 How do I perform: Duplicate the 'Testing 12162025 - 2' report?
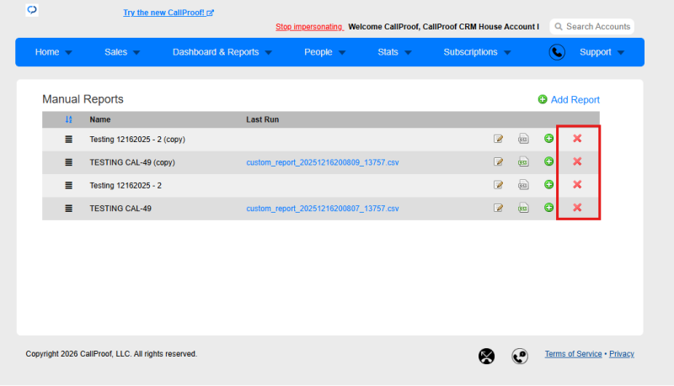tap(548, 184)
